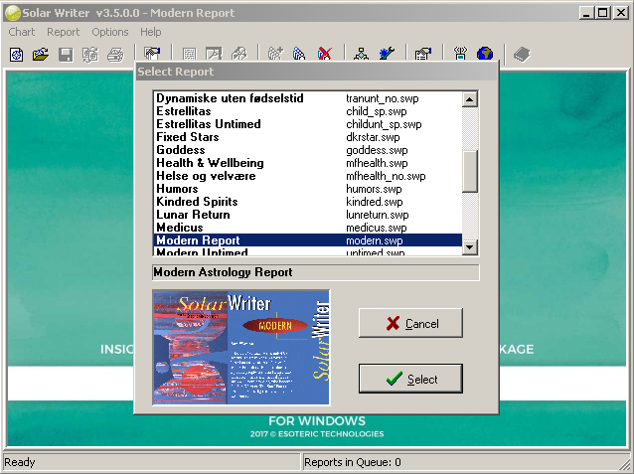This screenshot has height=474, width=634.
Task: Click the Cancel button
Action: 410,323
